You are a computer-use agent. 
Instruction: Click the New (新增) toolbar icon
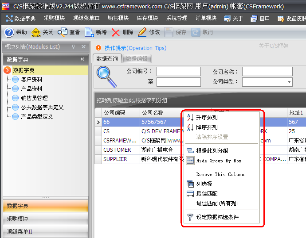pos(89,32)
